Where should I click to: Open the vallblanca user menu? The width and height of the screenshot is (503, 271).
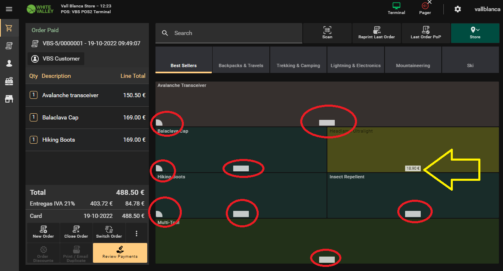(487, 9)
